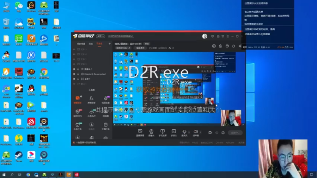Toggle visibility of 全屏 1 layer
This screenshot has height=178, width=317.
[74, 79]
